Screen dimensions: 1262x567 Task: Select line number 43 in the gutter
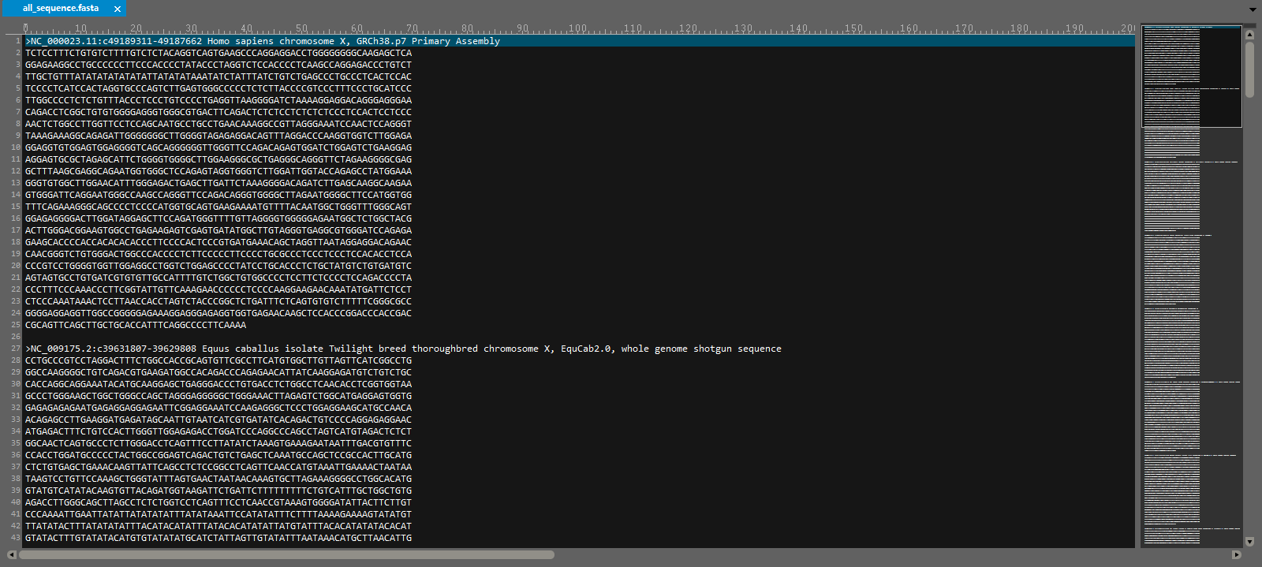[x=16, y=538]
